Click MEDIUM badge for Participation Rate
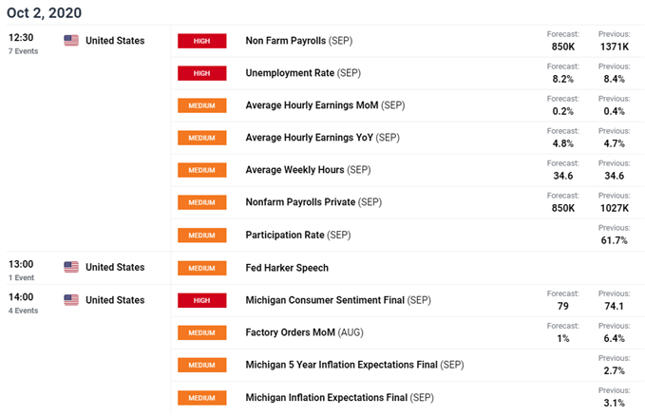Screen dimensions: 645x416 [201, 235]
